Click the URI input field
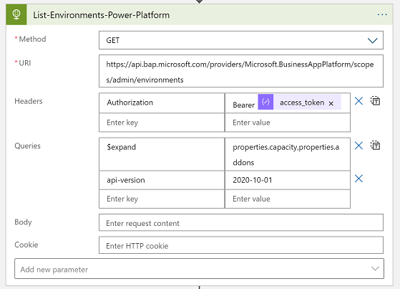The width and height of the screenshot is (400, 289). (241, 71)
